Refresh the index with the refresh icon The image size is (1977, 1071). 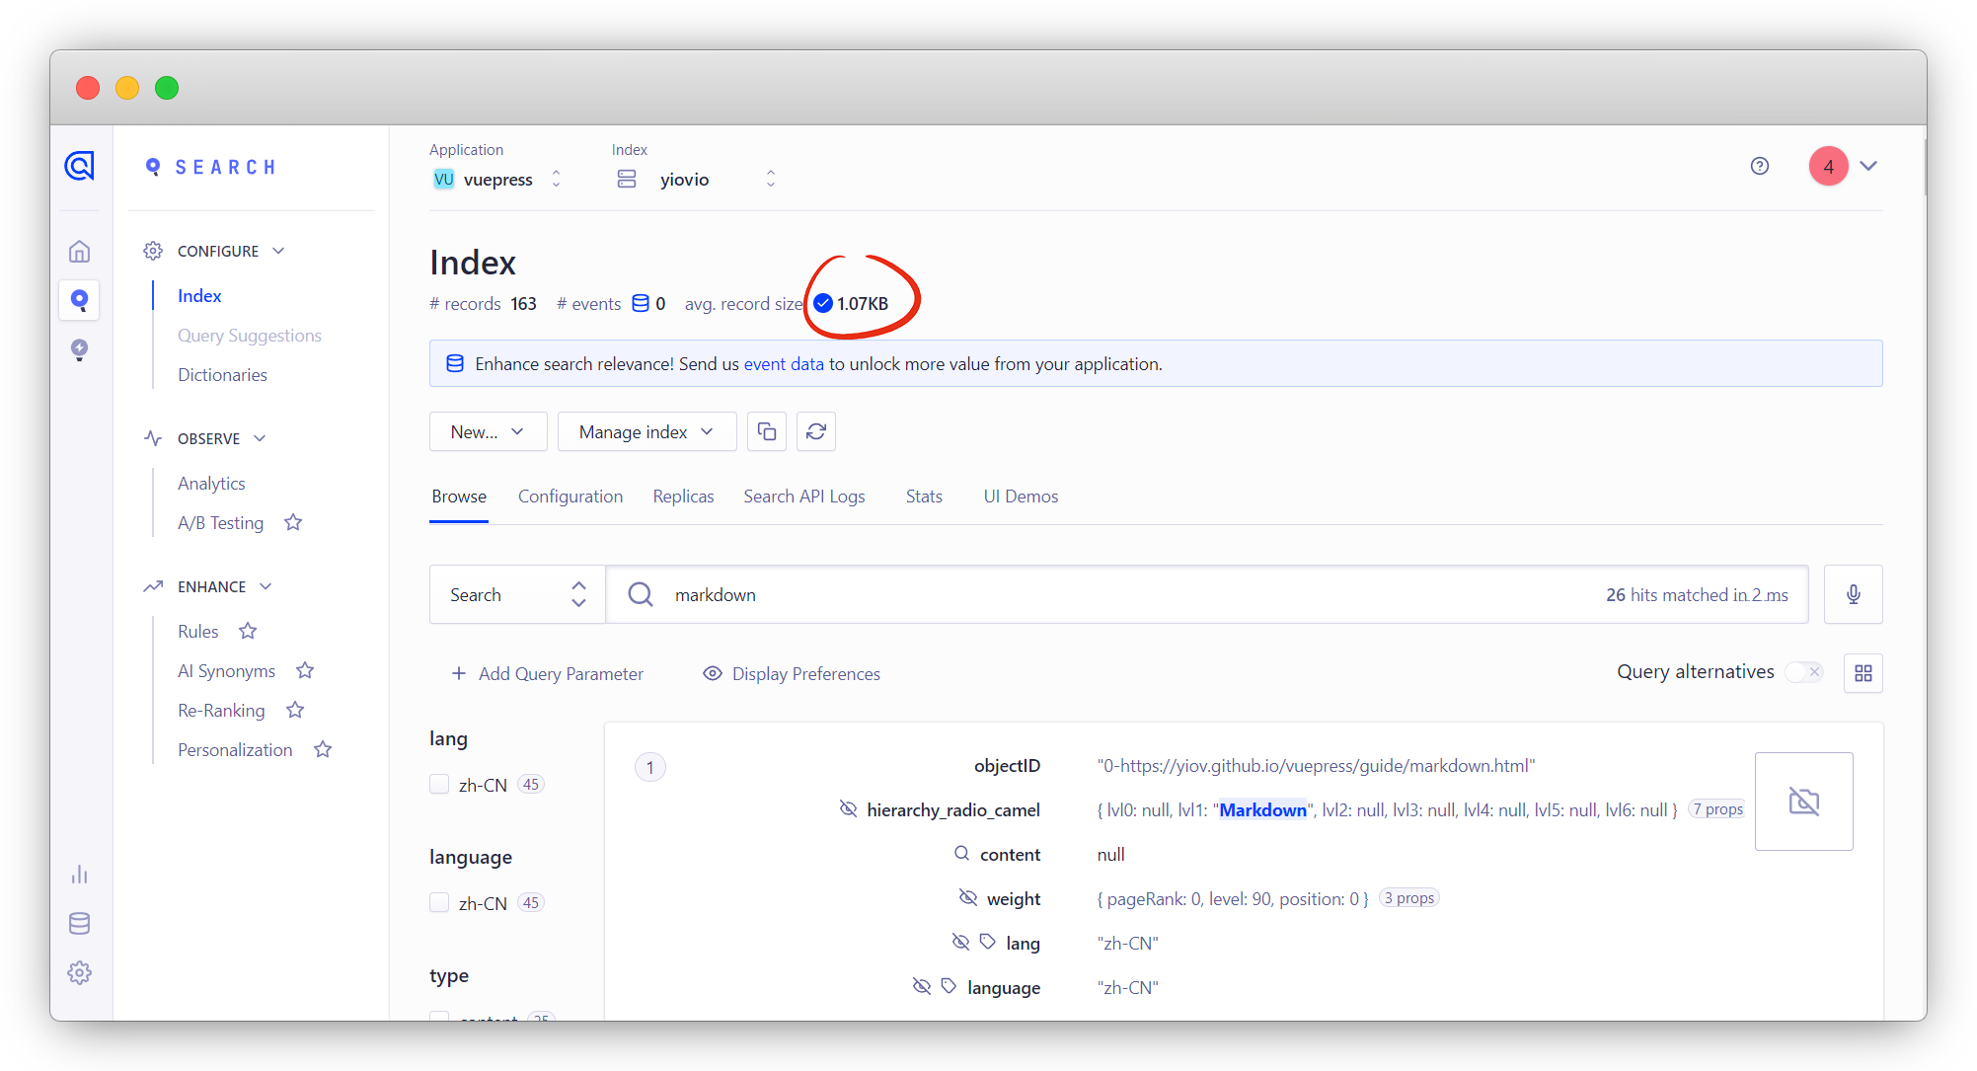(x=816, y=431)
